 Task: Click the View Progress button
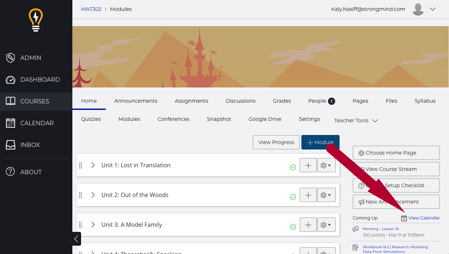(x=276, y=142)
